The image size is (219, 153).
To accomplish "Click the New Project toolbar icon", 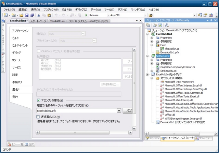I will click(x=6, y=15).
